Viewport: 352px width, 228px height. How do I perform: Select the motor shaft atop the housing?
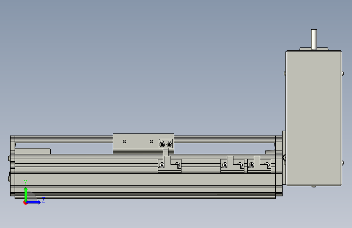pyautogui.click(x=313, y=39)
